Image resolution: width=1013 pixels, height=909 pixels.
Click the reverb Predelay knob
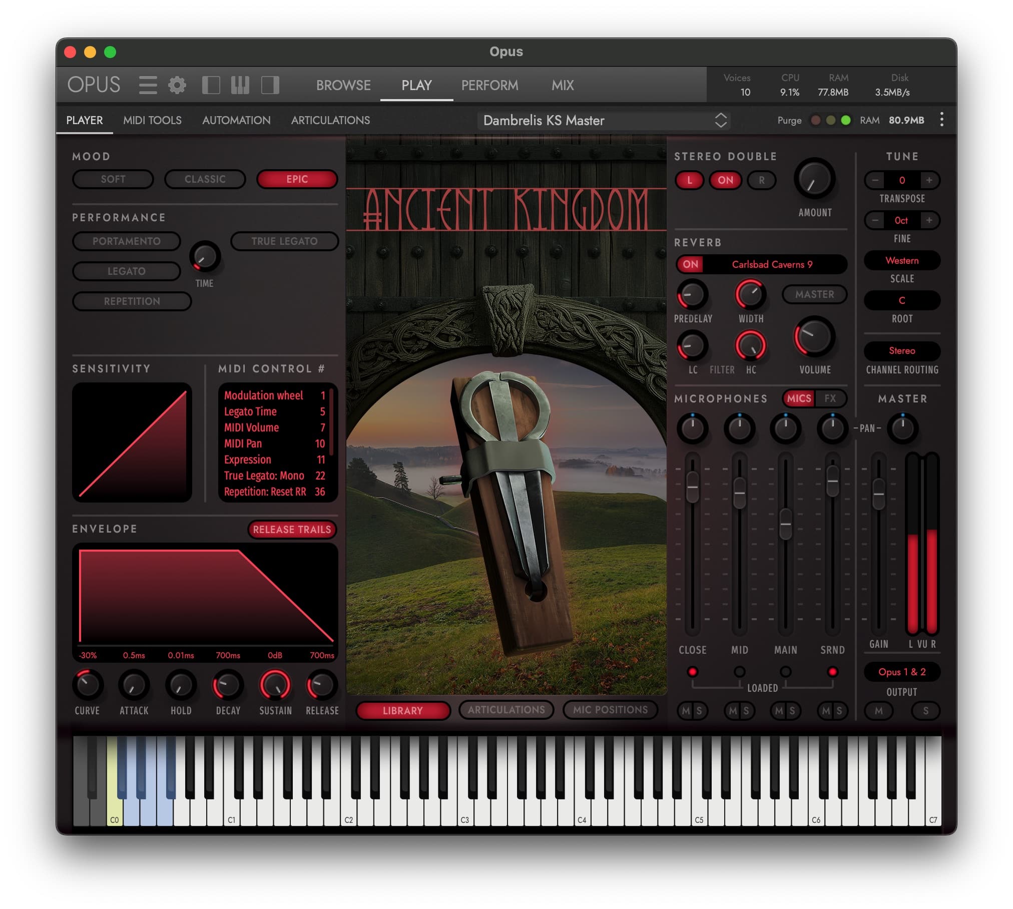[x=692, y=294]
